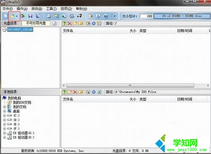Click the Save As icon
The image size is (211, 154).
[x=38, y=16]
